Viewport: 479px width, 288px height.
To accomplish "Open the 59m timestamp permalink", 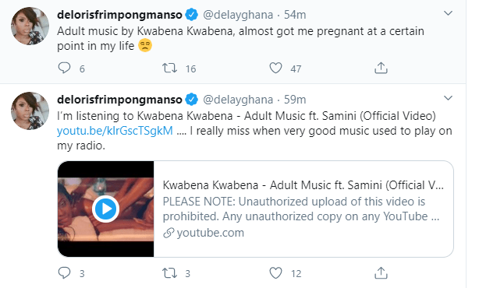I will 295,100.
